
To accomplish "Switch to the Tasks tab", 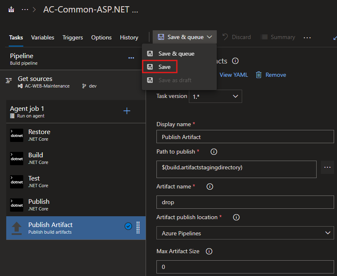I will [16, 37].
